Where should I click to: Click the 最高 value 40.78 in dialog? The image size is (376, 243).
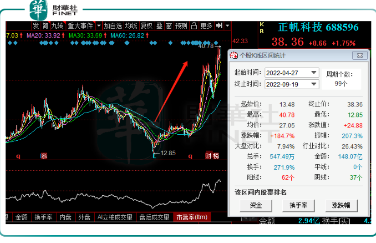coord(287,115)
